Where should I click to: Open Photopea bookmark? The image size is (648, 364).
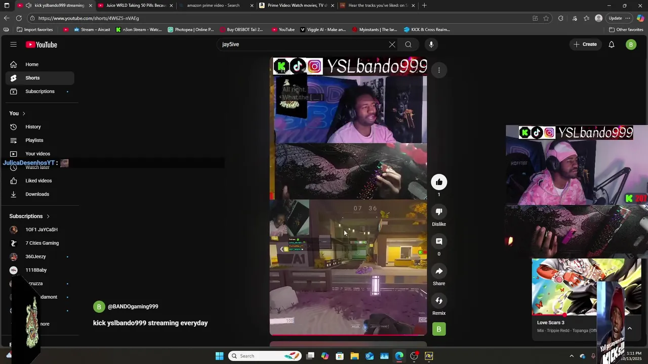coord(191,29)
